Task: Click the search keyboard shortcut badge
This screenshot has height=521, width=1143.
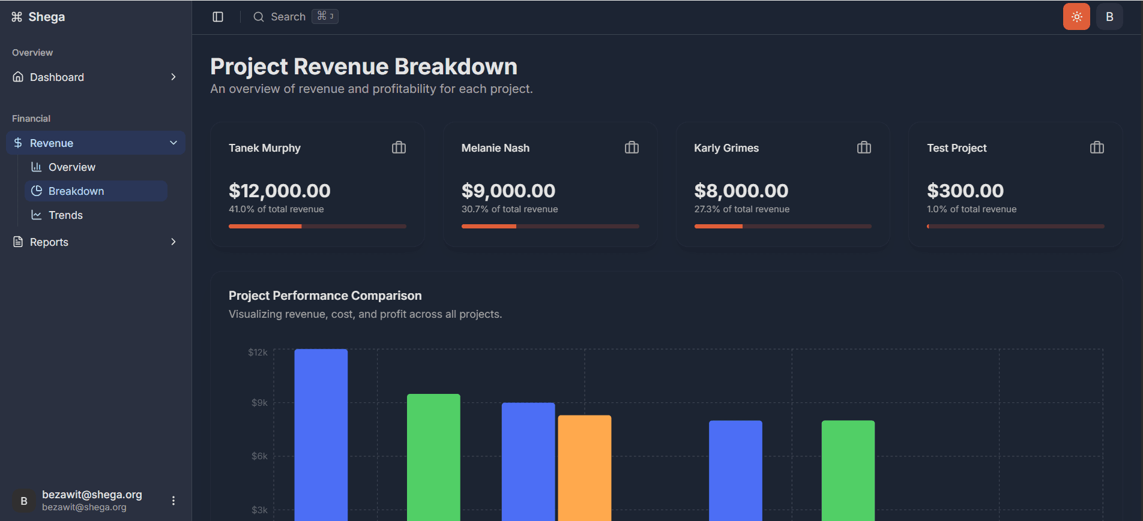Action: click(325, 16)
